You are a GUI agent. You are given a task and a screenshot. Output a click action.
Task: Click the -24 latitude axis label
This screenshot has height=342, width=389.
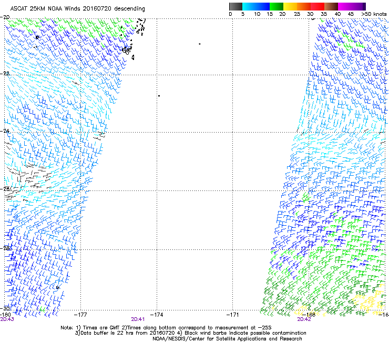[x=5, y=131]
